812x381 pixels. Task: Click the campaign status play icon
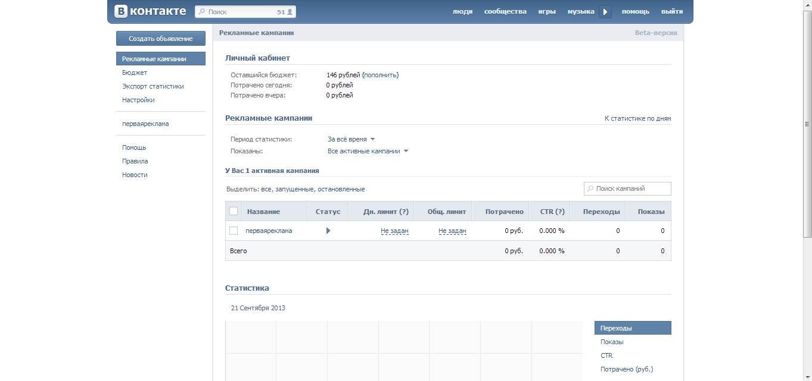[328, 231]
